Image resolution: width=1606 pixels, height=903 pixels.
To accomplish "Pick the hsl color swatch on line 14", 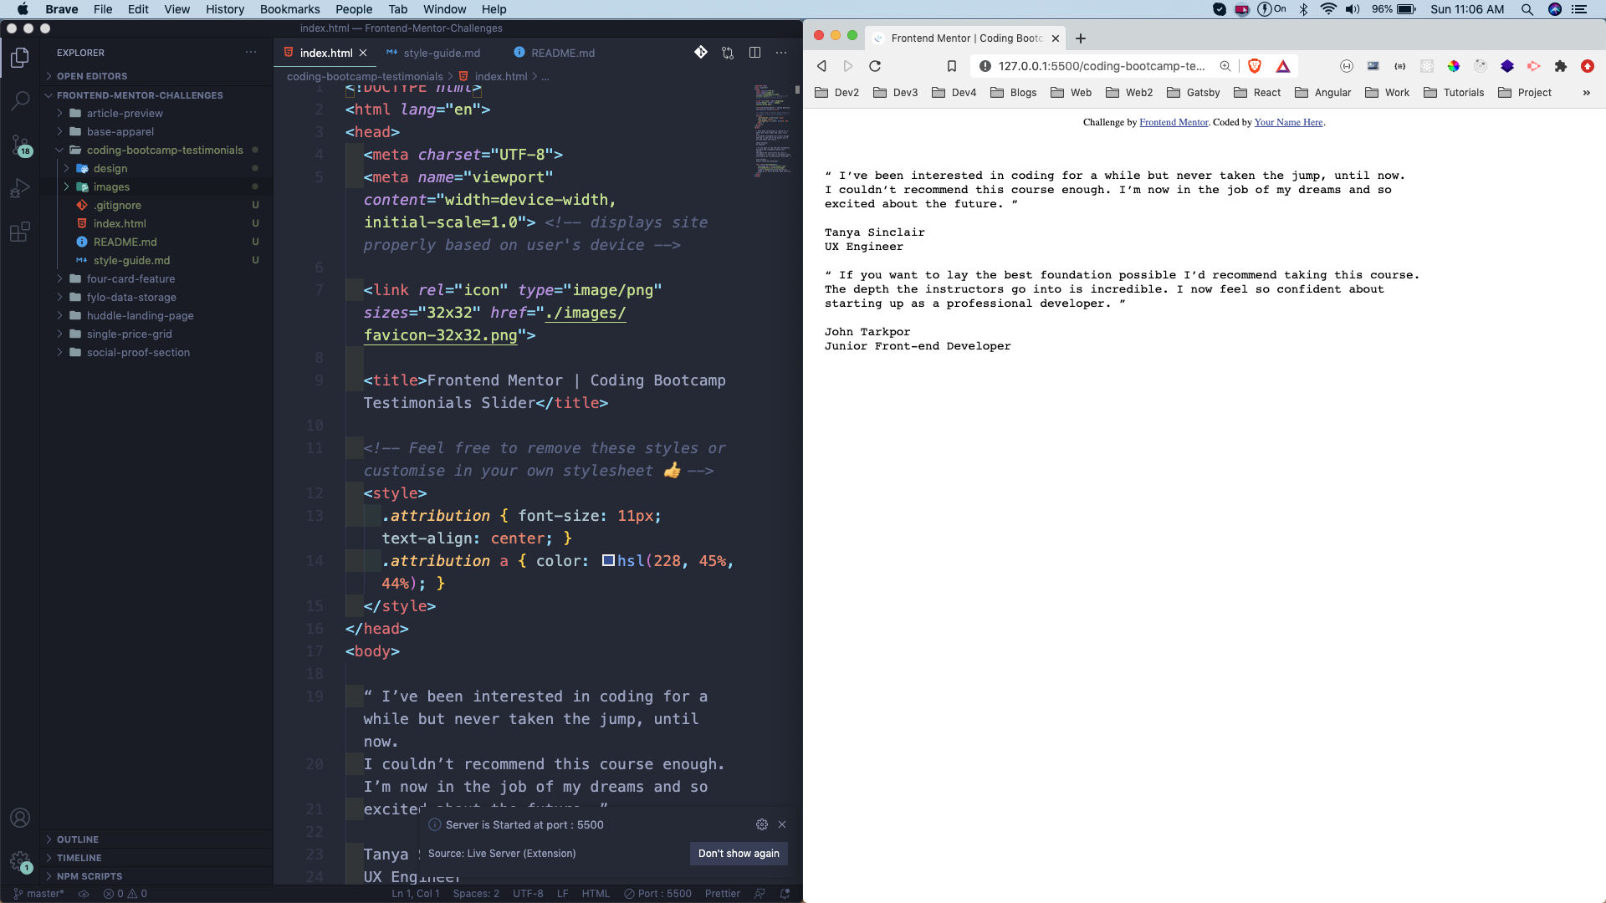I will pos(608,560).
